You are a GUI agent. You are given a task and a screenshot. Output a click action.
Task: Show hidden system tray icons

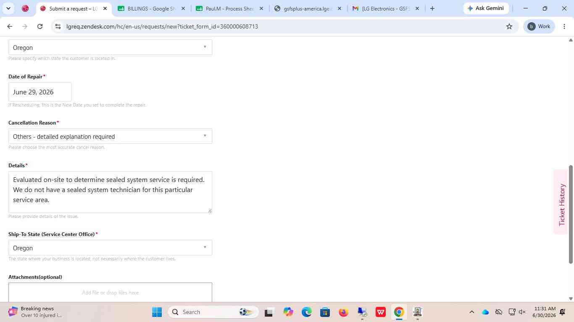point(471,312)
